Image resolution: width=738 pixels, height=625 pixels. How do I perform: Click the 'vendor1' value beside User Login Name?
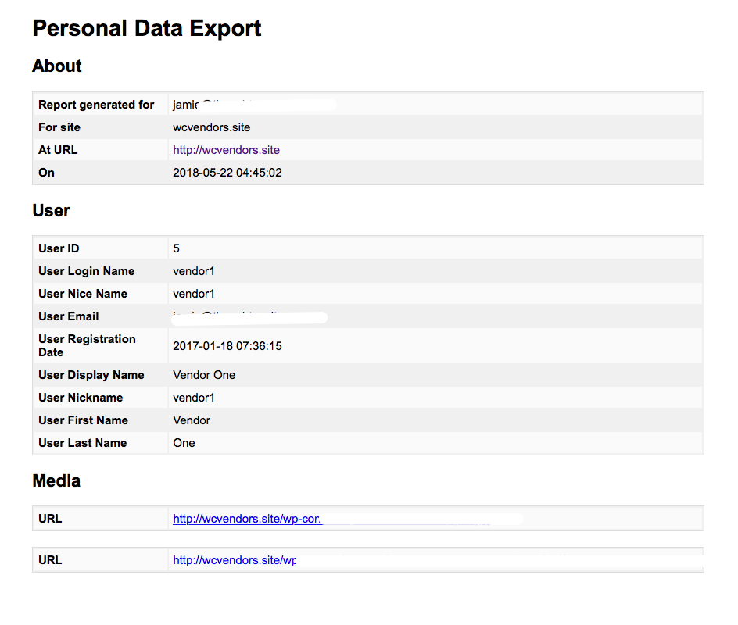coord(193,271)
